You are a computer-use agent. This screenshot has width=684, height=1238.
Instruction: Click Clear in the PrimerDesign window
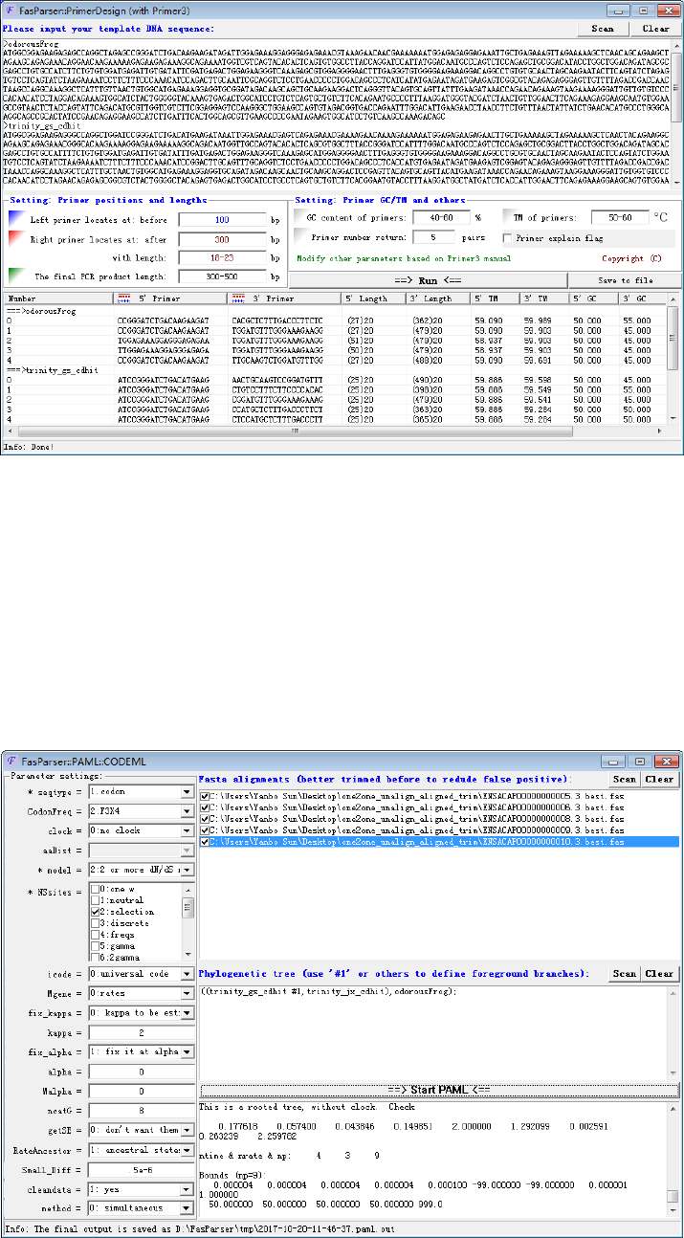pyautogui.click(x=655, y=29)
